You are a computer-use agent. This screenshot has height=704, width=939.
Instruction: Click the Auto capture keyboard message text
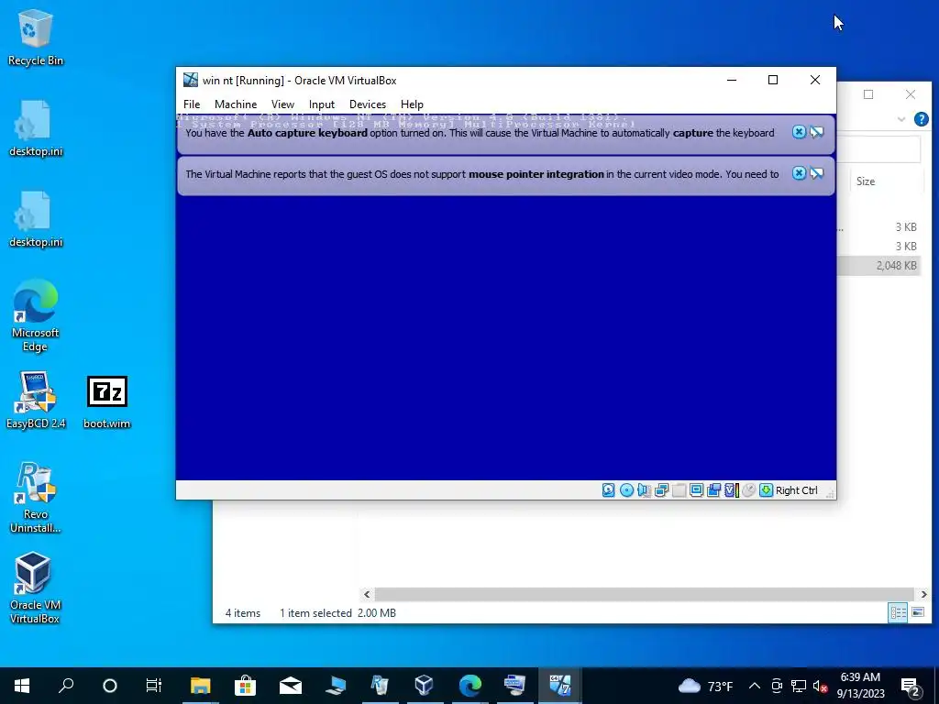480,133
